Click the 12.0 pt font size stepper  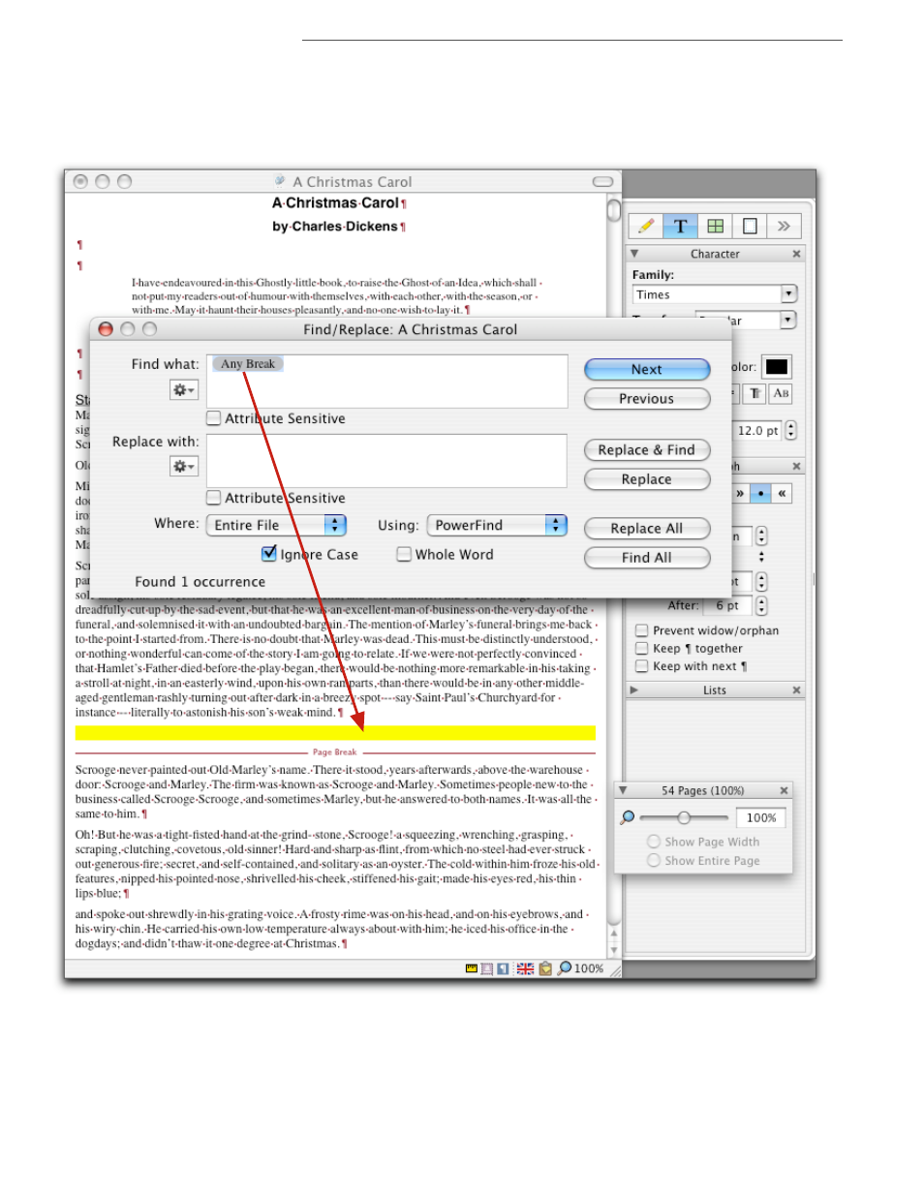click(791, 430)
